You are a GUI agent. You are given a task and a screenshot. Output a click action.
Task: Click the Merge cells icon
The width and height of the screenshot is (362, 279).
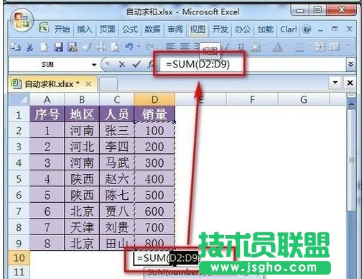pyautogui.click(x=320, y=47)
